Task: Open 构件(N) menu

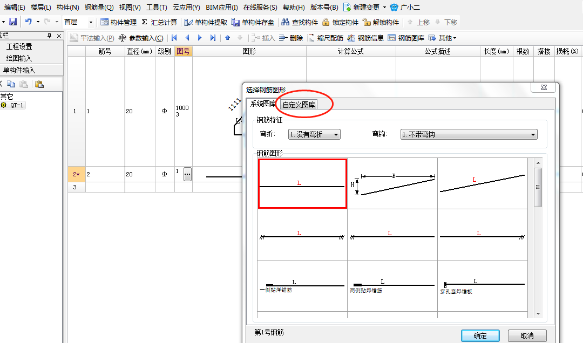Action: coord(67,8)
